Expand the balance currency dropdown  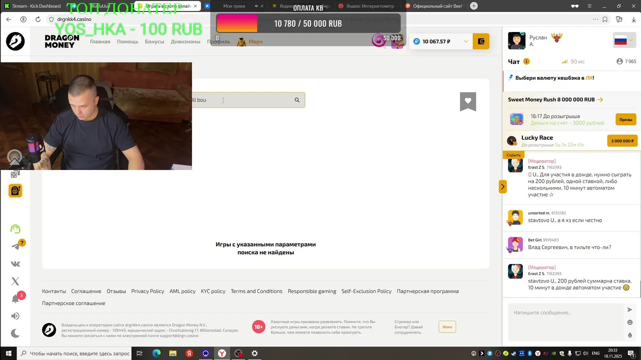pyautogui.click(x=466, y=41)
